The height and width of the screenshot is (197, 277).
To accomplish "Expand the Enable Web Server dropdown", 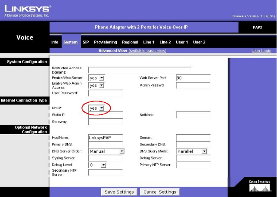I will click(x=96, y=78).
